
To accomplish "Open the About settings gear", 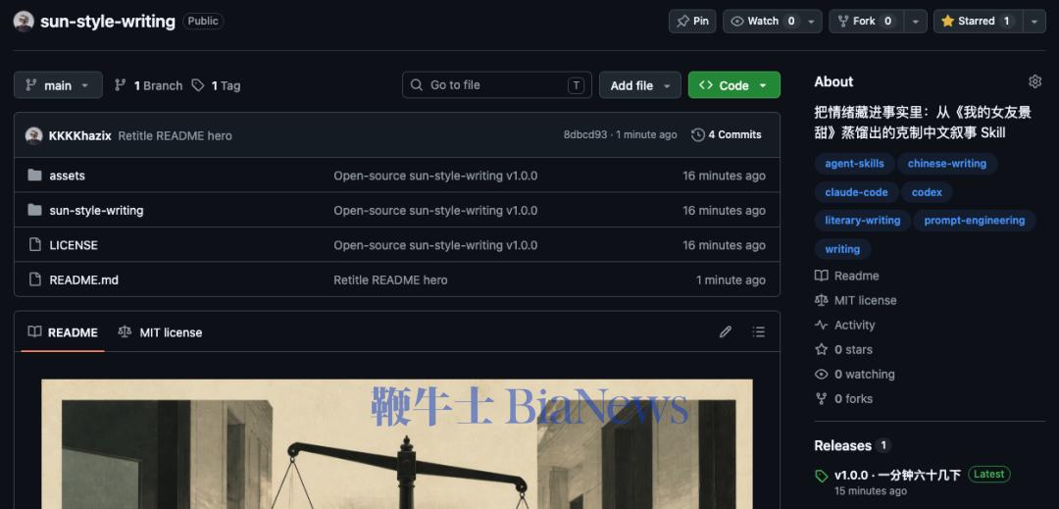I will coord(1034,81).
